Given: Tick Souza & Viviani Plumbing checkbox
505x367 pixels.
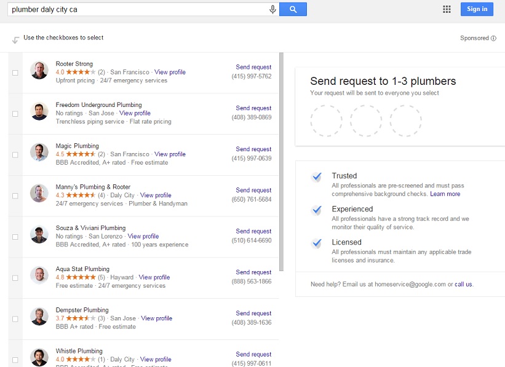Looking at the screenshot, I should pyautogui.click(x=15, y=237).
